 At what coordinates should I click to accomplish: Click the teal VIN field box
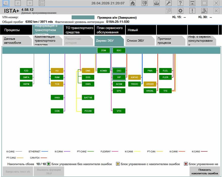83,17
